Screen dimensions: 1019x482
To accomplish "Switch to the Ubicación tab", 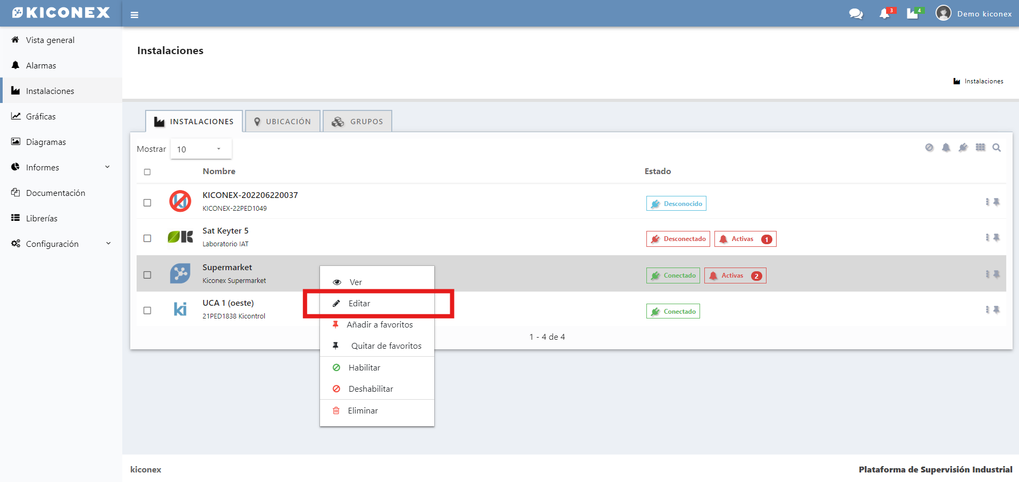I will 283,122.
